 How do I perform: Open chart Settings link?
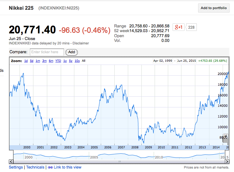(16, 167)
